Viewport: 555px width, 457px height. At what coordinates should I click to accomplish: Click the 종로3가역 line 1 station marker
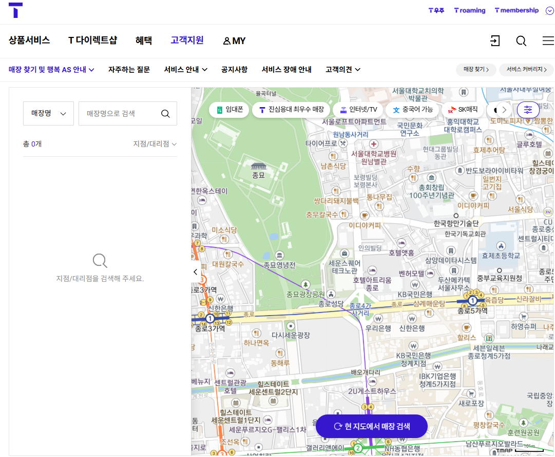pyautogui.click(x=210, y=319)
